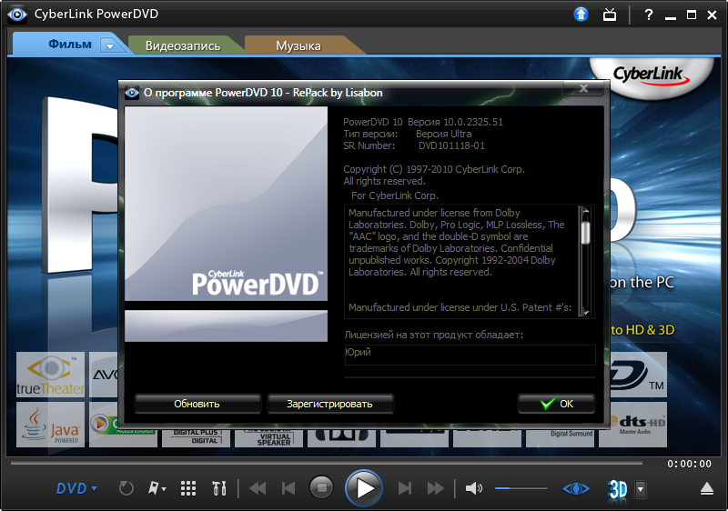
Task: Click the fast forward button
Action: pyautogui.click(x=436, y=488)
